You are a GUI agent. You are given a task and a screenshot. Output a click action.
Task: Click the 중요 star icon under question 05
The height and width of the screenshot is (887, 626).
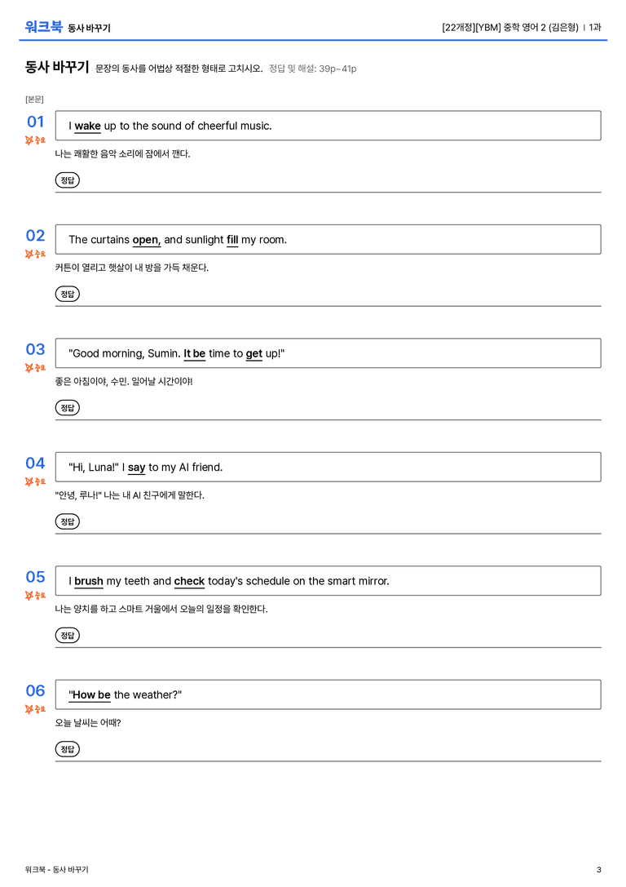[x=35, y=595]
